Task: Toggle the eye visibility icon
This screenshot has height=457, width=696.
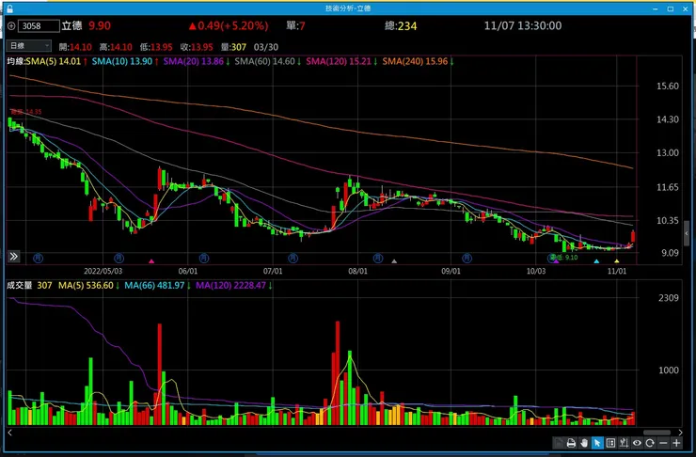Action: pyautogui.click(x=637, y=443)
